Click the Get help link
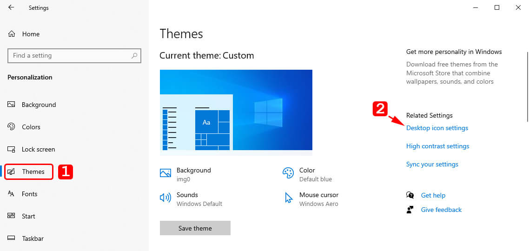529x251 pixels. click(433, 195)
